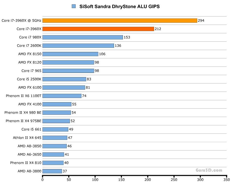Select the Core i5 2500K bar
231x185 pixels.
(64, 79)
